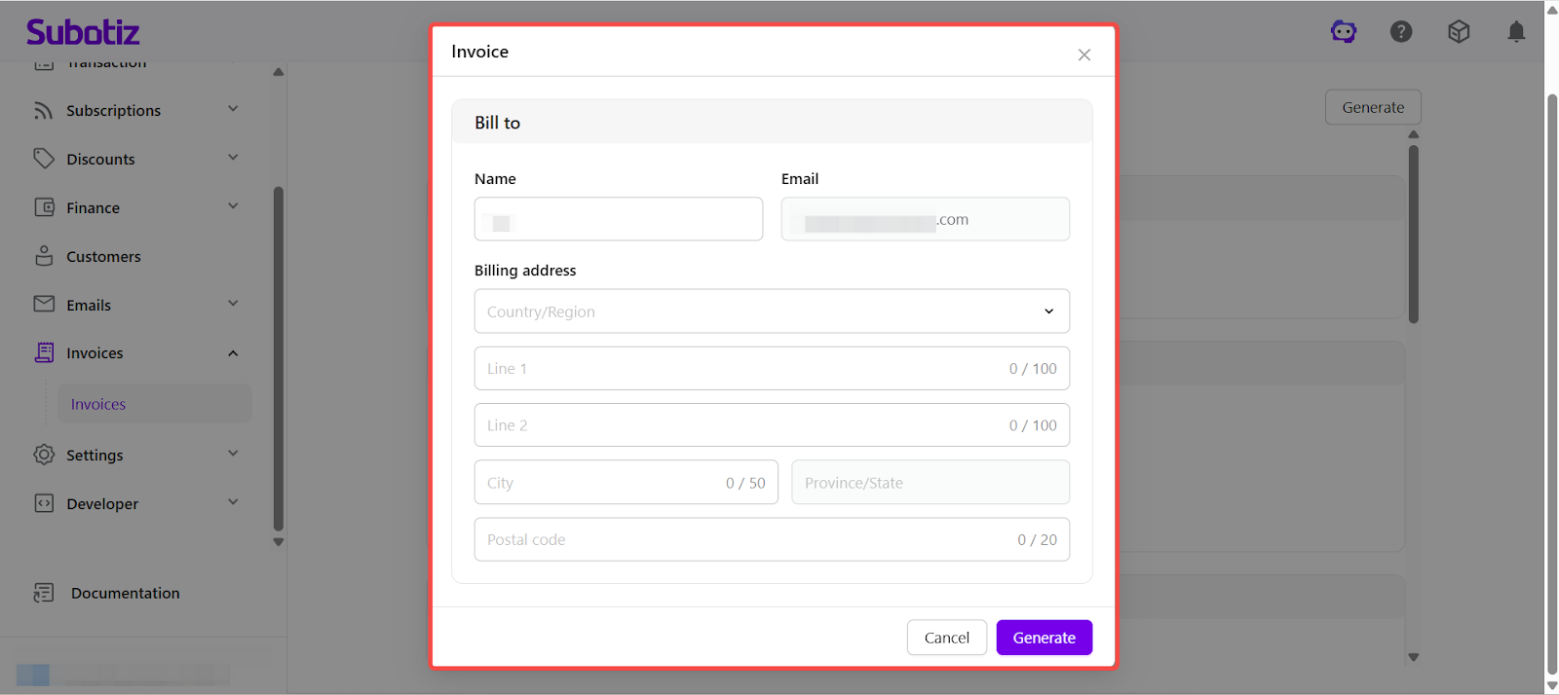
Task: Close the Invoice dialog with X
Action: 1084,55
